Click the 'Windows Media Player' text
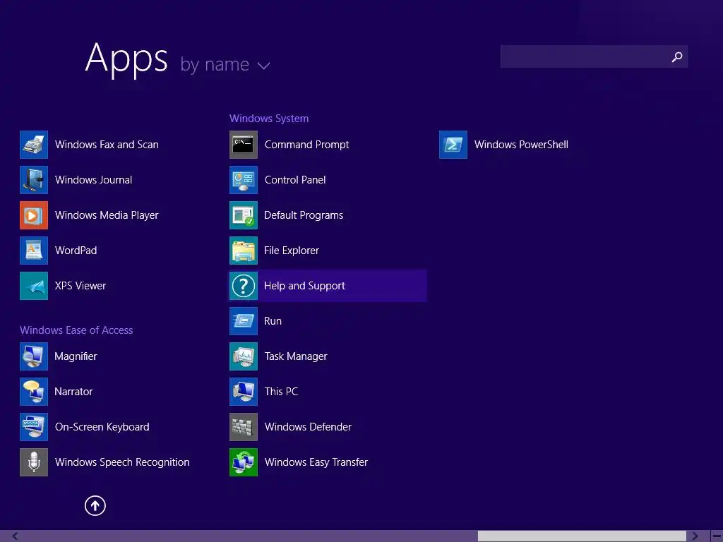 click(x=107, y=215)
